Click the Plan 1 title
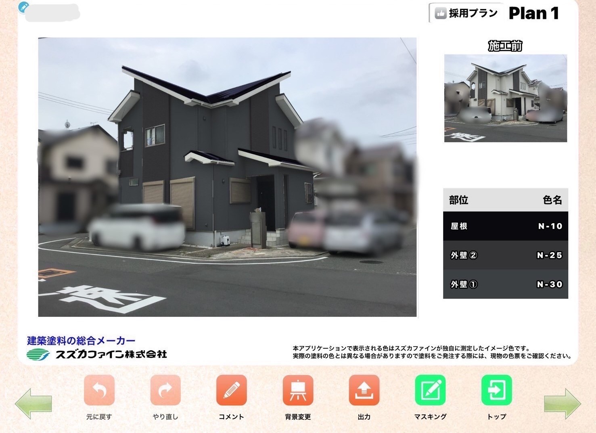The image size is (596, 433). (533, 14)
